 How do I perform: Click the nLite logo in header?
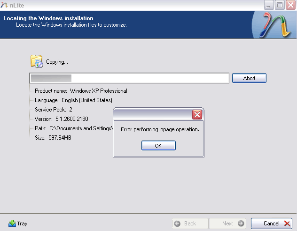[275, 25]
